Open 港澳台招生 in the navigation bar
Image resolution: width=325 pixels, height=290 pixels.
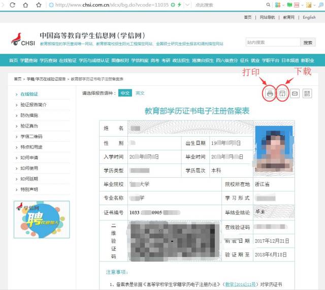click(x=203, y=60)
